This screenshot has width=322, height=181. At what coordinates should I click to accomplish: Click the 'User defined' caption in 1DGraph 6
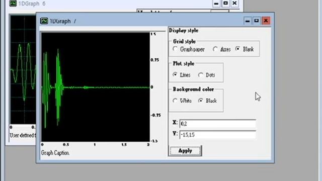click(x=23, y=135)
